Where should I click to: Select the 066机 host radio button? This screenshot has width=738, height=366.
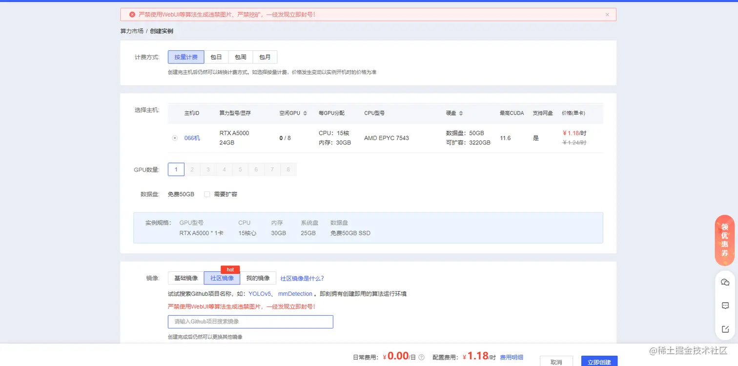click(175, 138)
